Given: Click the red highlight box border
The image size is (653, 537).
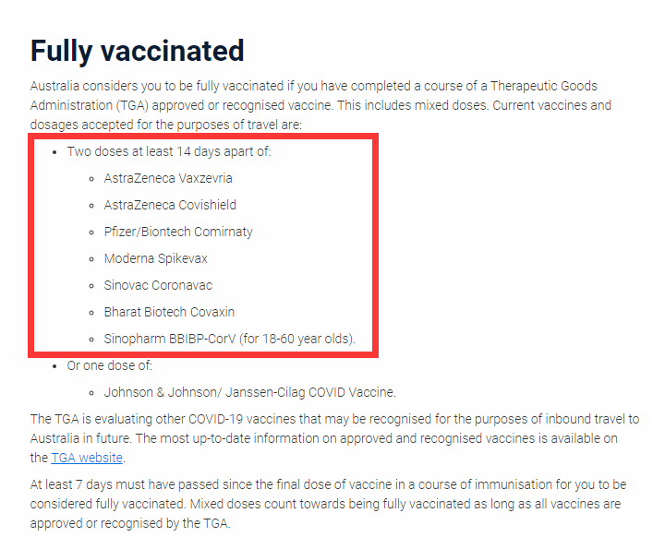Looking at the screenshot, I should coord(203,136).
